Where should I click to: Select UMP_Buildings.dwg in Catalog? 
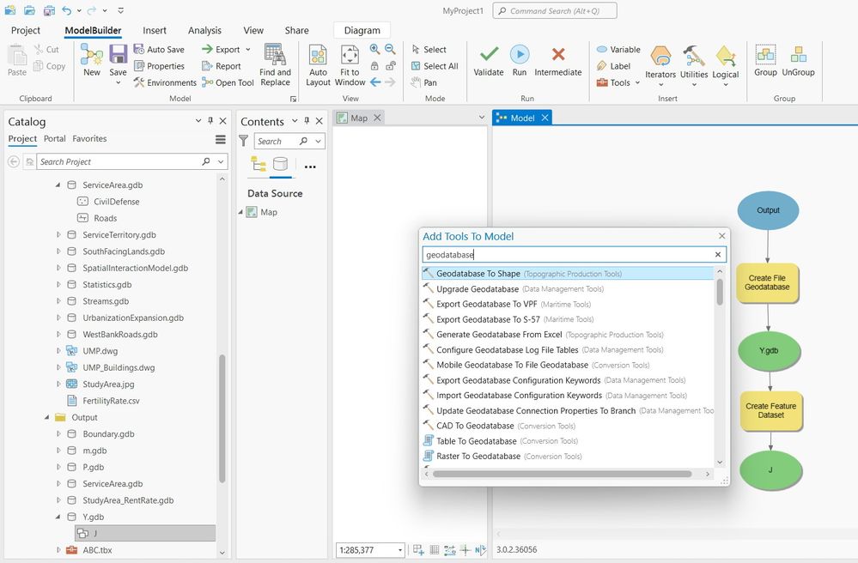[x=119, y=368]
